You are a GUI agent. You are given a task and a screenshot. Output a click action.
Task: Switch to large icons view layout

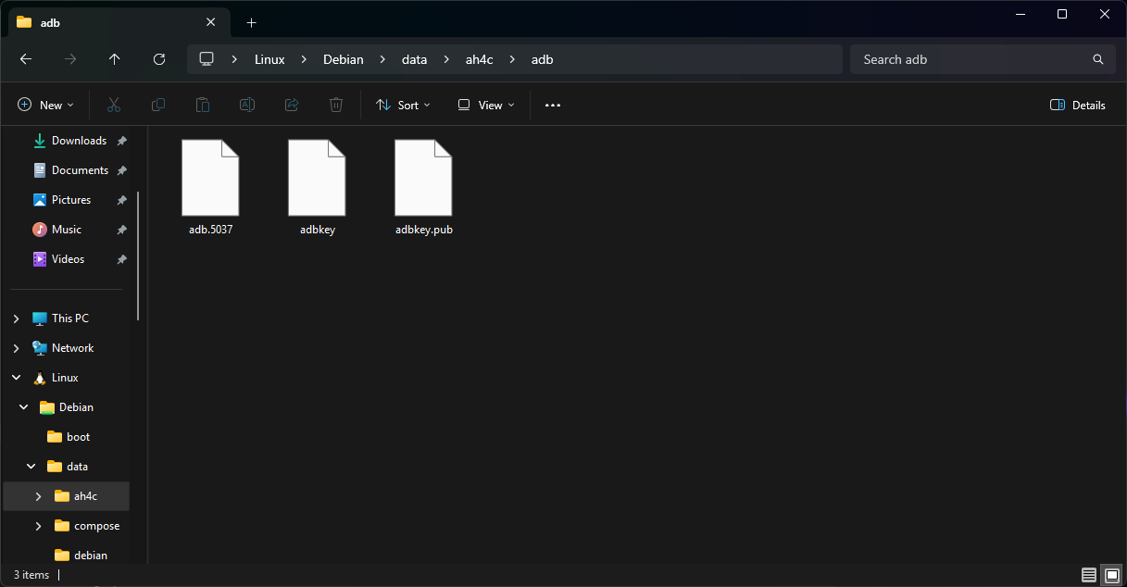tap(1111, 575)
